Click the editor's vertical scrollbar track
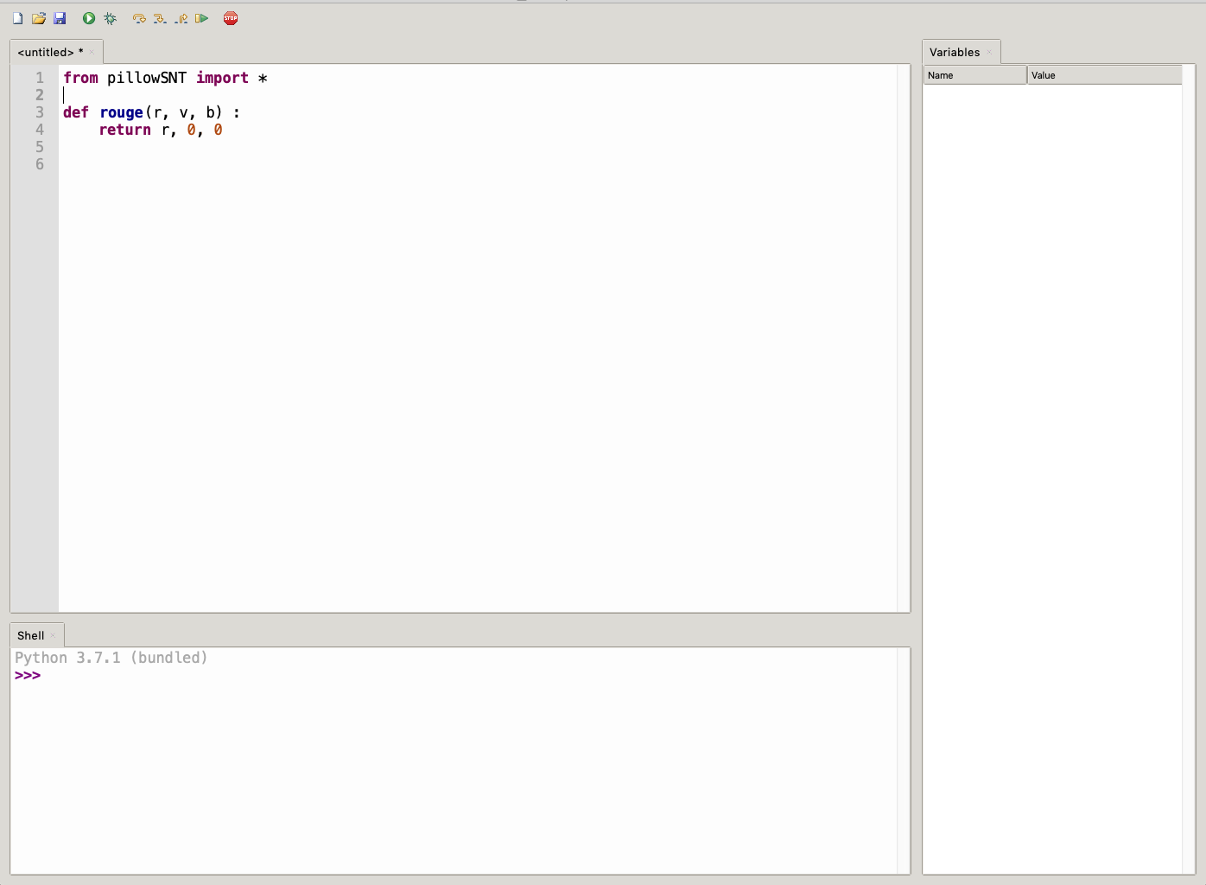 pyautogui.click(x=904, y=338)
